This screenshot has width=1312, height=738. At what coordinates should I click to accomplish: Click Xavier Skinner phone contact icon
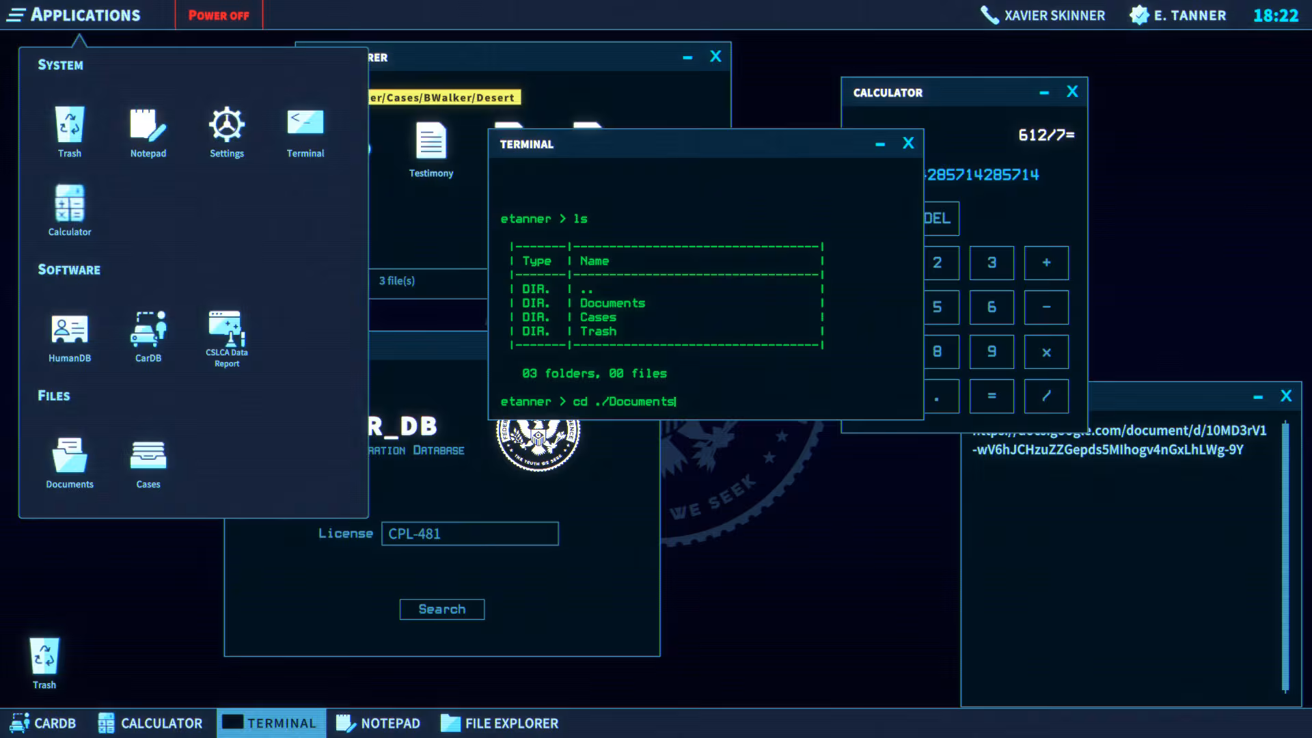(989, 15)
